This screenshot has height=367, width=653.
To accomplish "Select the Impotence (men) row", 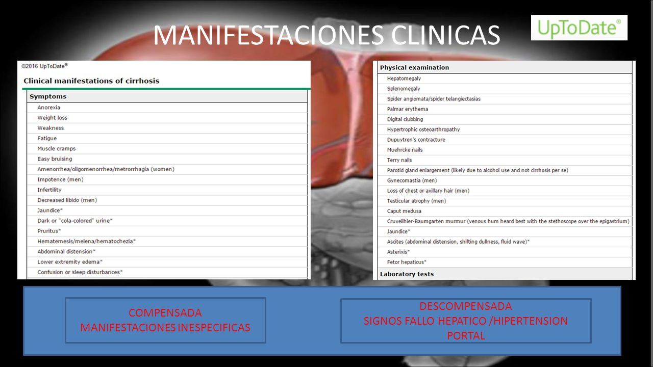I will tap(167, 179).
